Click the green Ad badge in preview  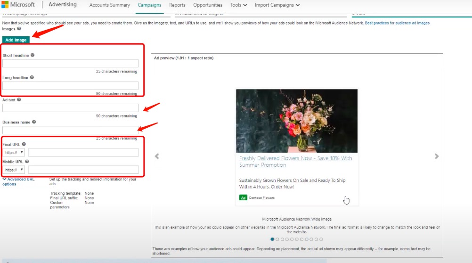(x=243, y=197)
